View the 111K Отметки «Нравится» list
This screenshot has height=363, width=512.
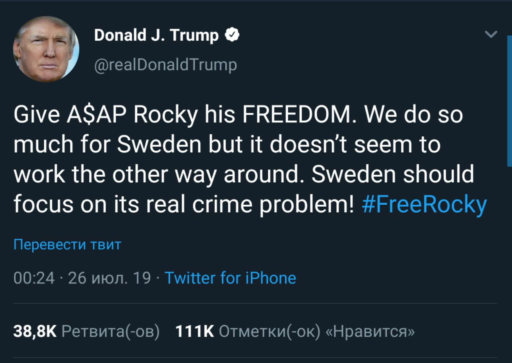pos(295,331)
